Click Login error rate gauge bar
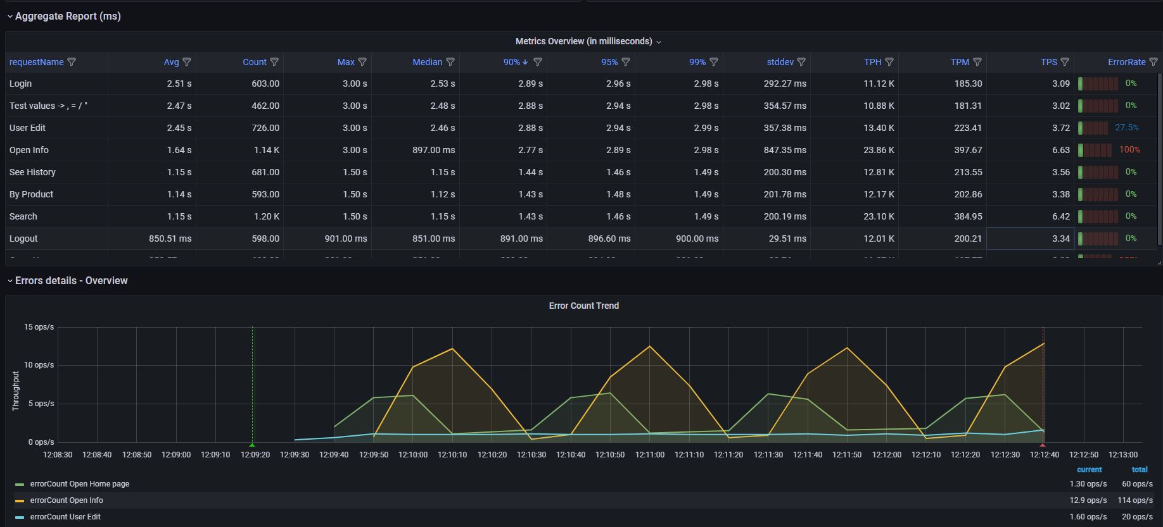Viewport: 1163px width, 527px height. pyautogui.click(x=1098, y=84)
